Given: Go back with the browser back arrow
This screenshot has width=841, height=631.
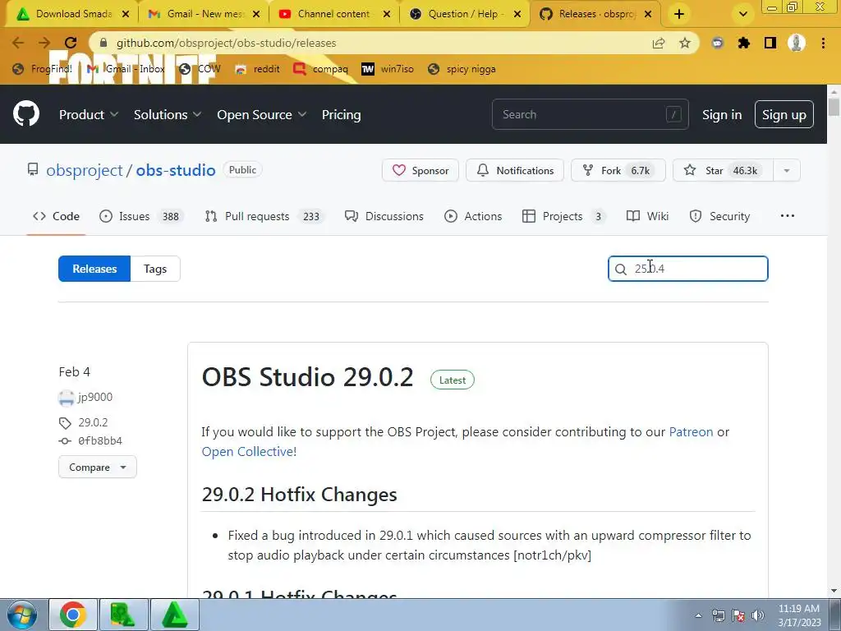Looking at the screenshot, I should (18, 43).
